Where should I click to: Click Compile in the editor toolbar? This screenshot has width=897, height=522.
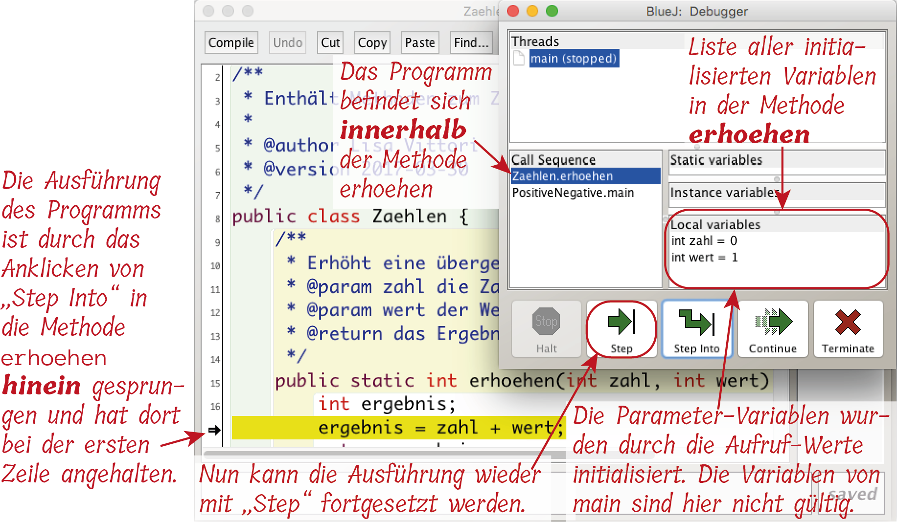(x=231, y=43)
